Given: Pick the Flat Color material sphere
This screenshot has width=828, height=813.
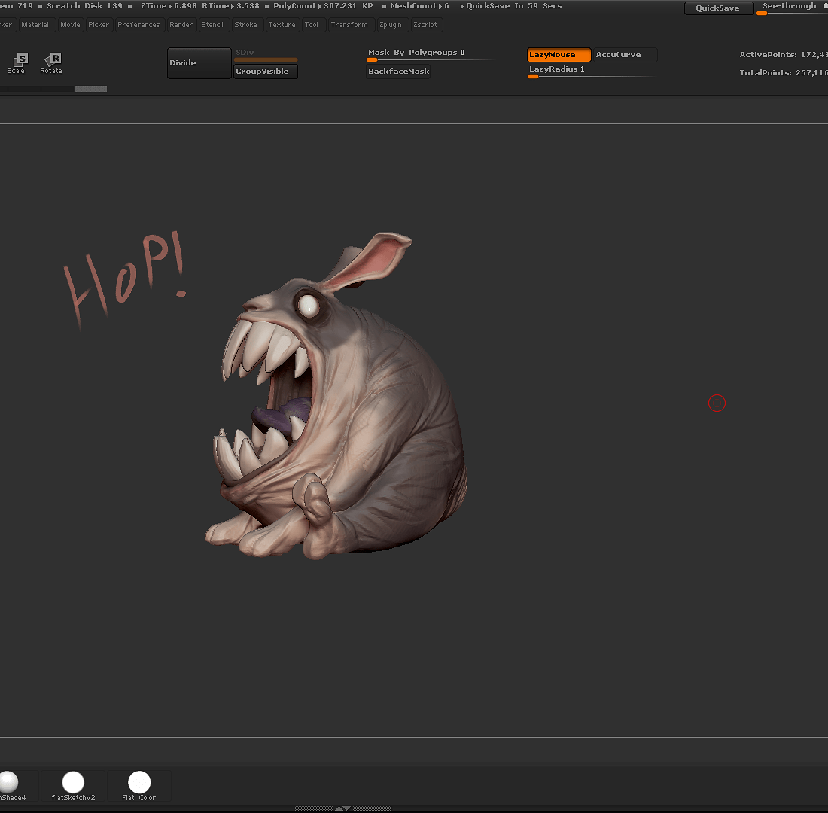Looking at the screenshot, I should [139, 786].
